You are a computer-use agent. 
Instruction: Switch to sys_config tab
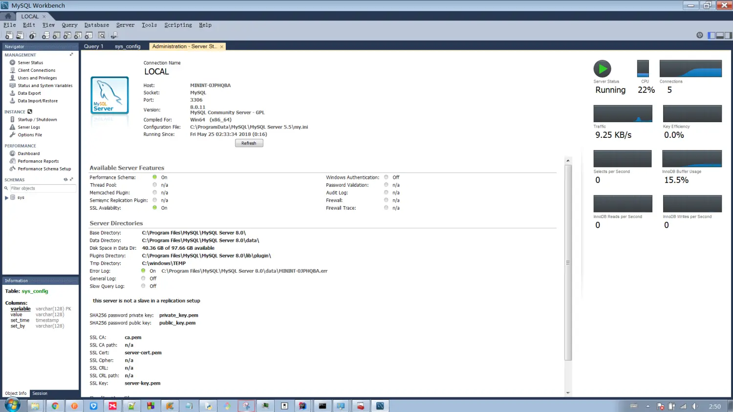coord(128,46)
